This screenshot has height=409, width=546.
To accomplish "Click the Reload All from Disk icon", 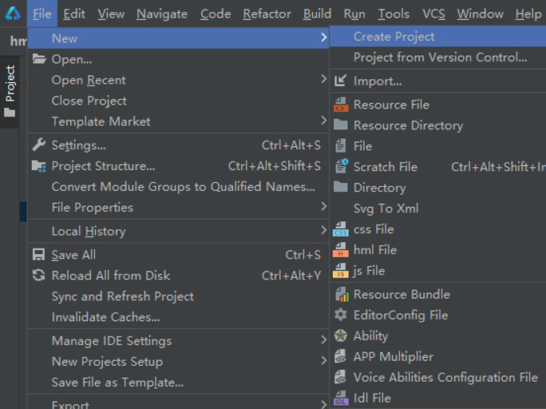I will click(38, 276).
